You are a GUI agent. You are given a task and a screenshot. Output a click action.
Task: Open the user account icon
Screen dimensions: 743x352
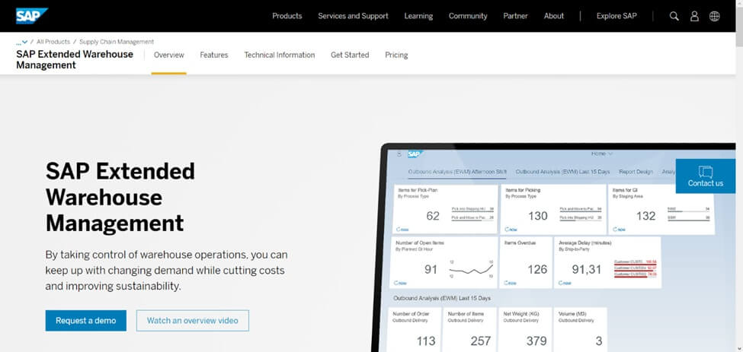point(694,16)
